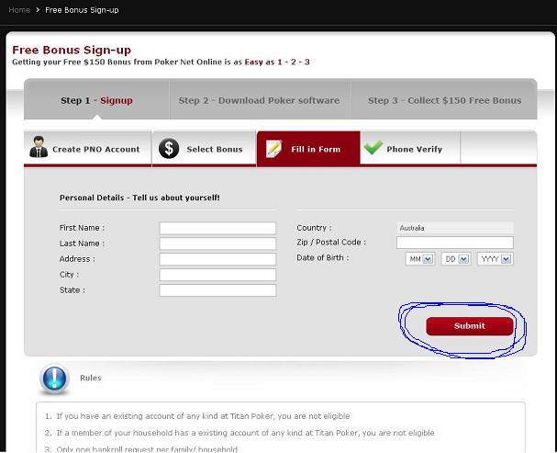Open the DD day dropdown

pyautogui.click(x=456, y=259)
